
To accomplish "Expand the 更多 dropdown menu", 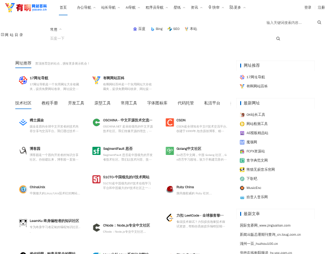I will (x=238, y=8).
